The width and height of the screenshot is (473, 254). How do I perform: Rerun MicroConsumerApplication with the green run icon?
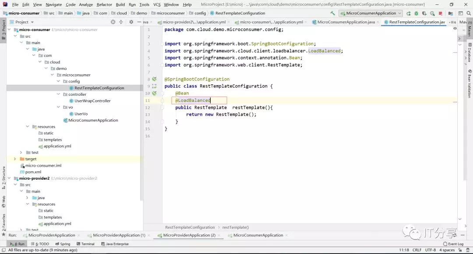409,13
